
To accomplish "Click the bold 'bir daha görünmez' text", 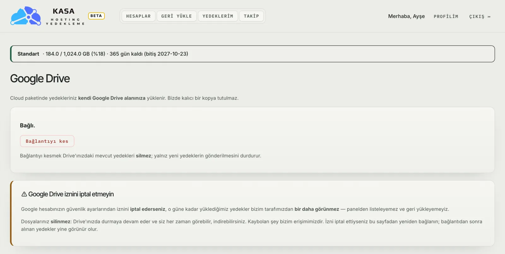I will [x=317, y=209].
